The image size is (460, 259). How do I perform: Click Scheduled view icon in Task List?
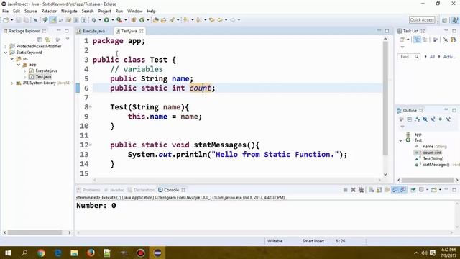pos(425,40)
